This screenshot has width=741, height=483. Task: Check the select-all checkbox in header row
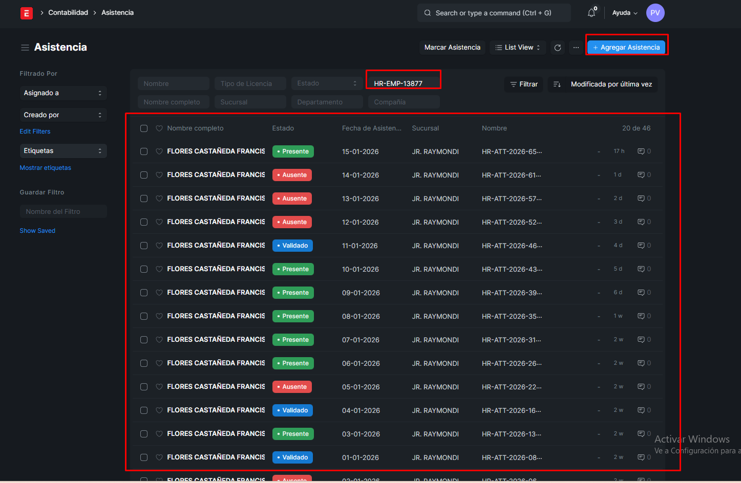144,128
